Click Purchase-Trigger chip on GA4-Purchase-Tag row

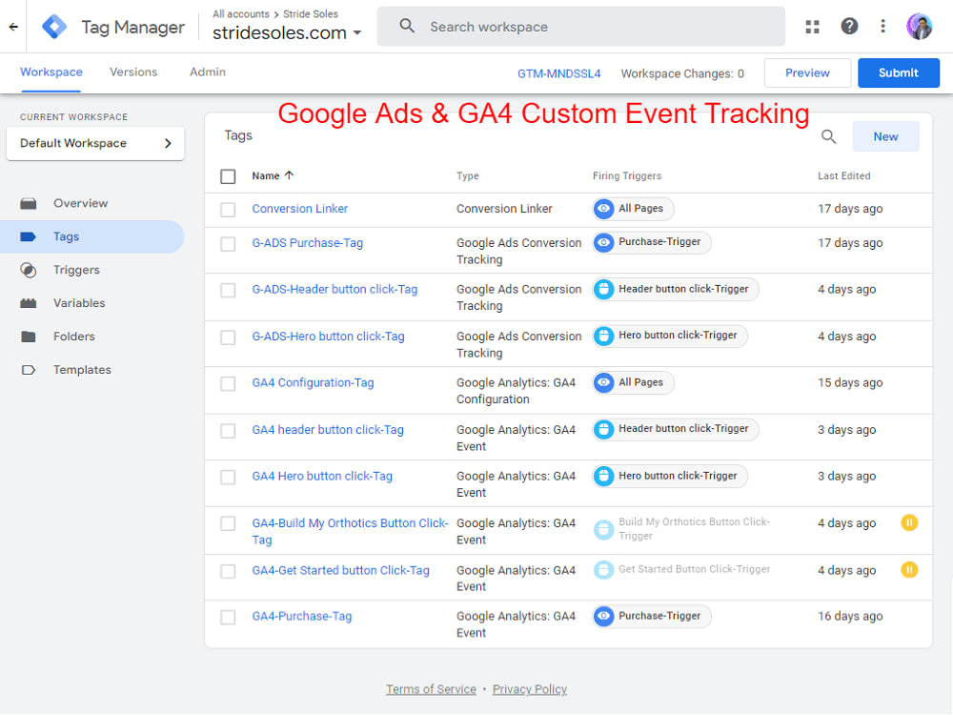click(652, 616)
